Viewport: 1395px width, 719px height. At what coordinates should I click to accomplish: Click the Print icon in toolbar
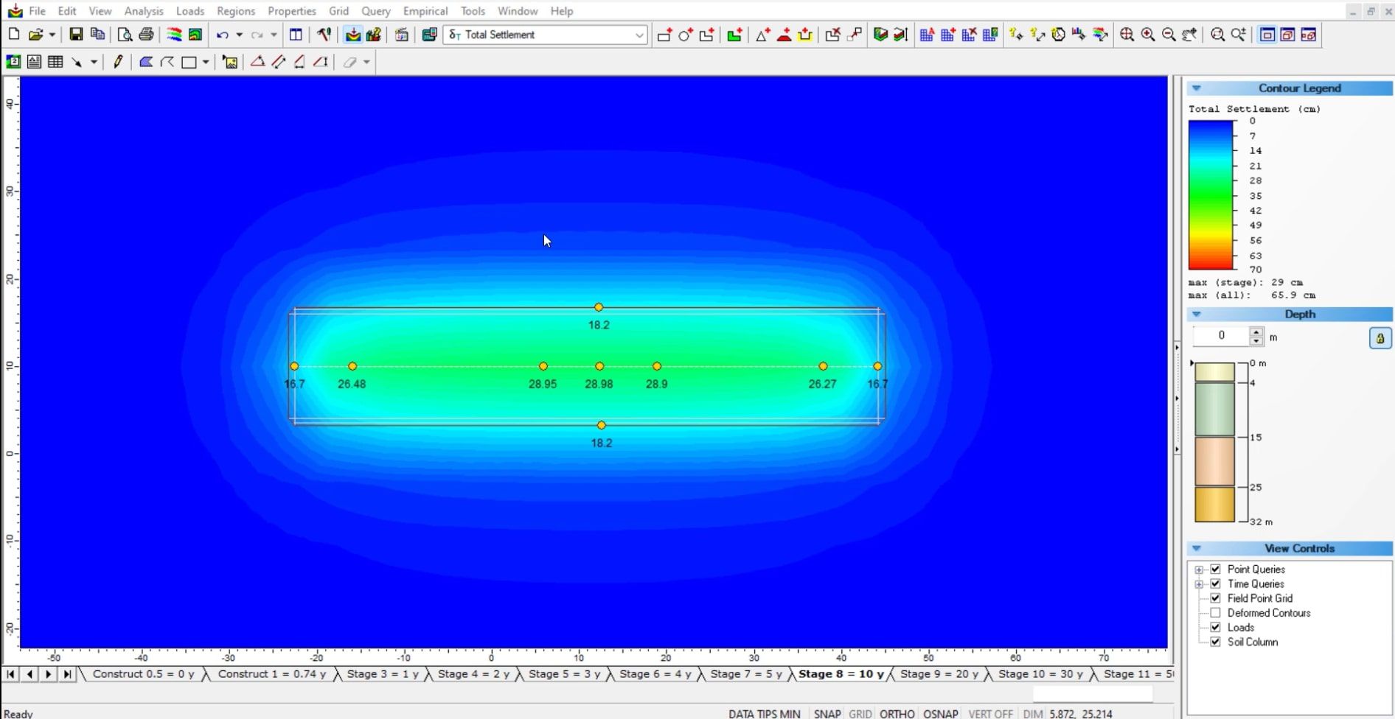click(x=146, y=35)
